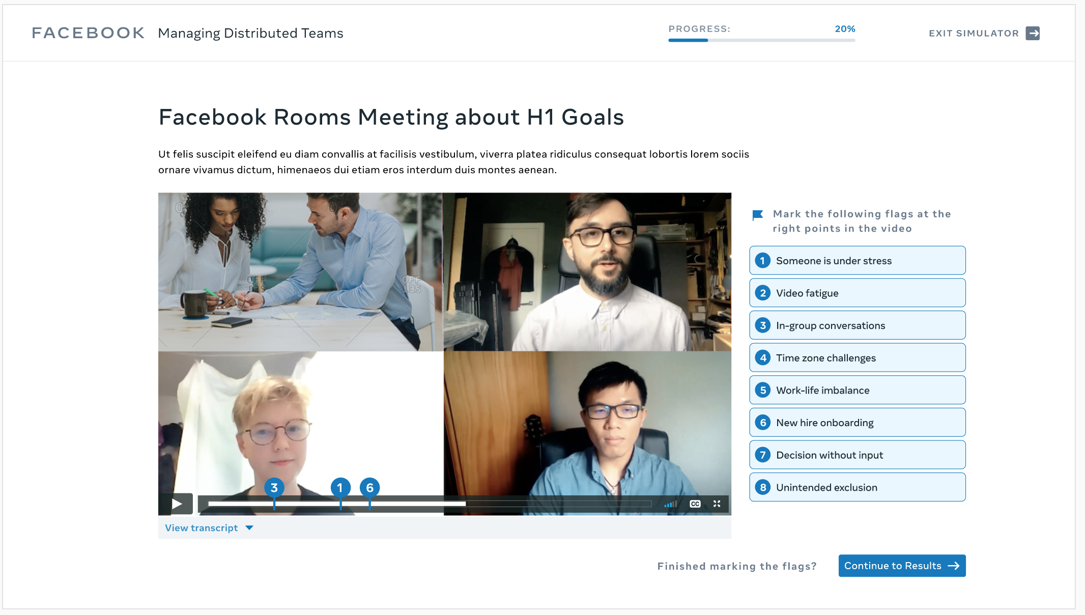Image resolution: width=1085 pixels, height=615 pixels.
Task: Click the PROGRESS: label
Action: click(x=699, y=29)
